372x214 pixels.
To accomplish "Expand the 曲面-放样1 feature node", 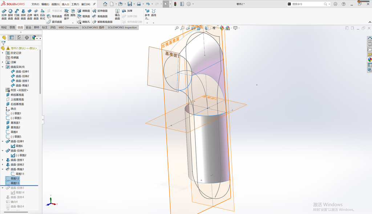I will [3, 160].
